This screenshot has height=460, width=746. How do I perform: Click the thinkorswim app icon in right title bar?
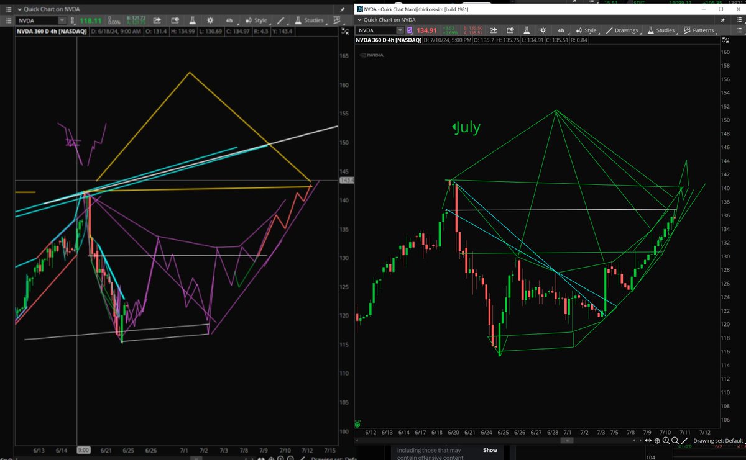coord(360,9)
